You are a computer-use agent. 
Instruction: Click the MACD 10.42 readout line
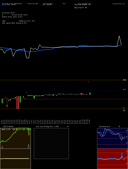pyautogui.click(x=12, y=17)
